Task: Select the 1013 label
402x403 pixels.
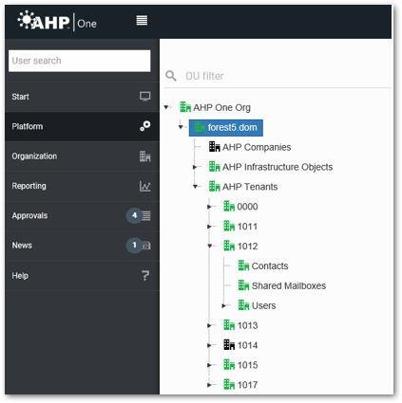Action: click(247, 325)
